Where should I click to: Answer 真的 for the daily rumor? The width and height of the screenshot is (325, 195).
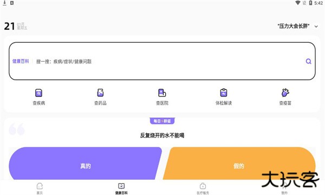coord(85,164)
